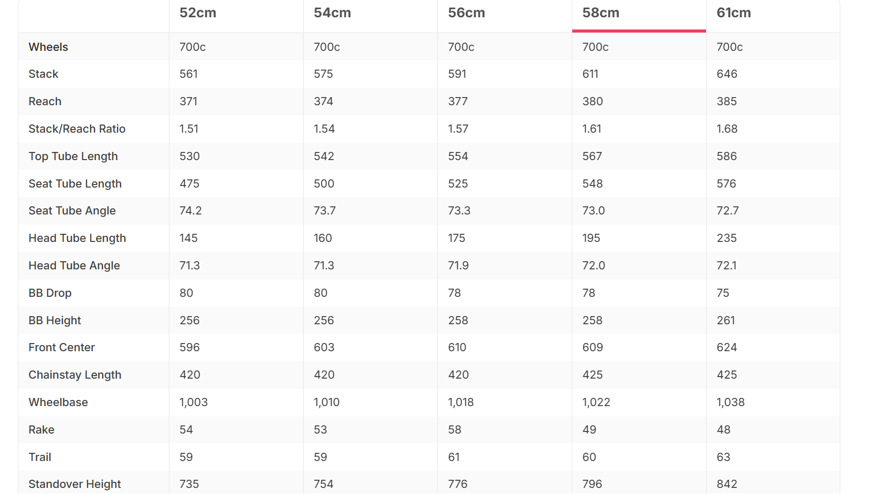Click the Trail value 61 for 56cm
This screenshot has width=879, height=494.
pos(454,457)
